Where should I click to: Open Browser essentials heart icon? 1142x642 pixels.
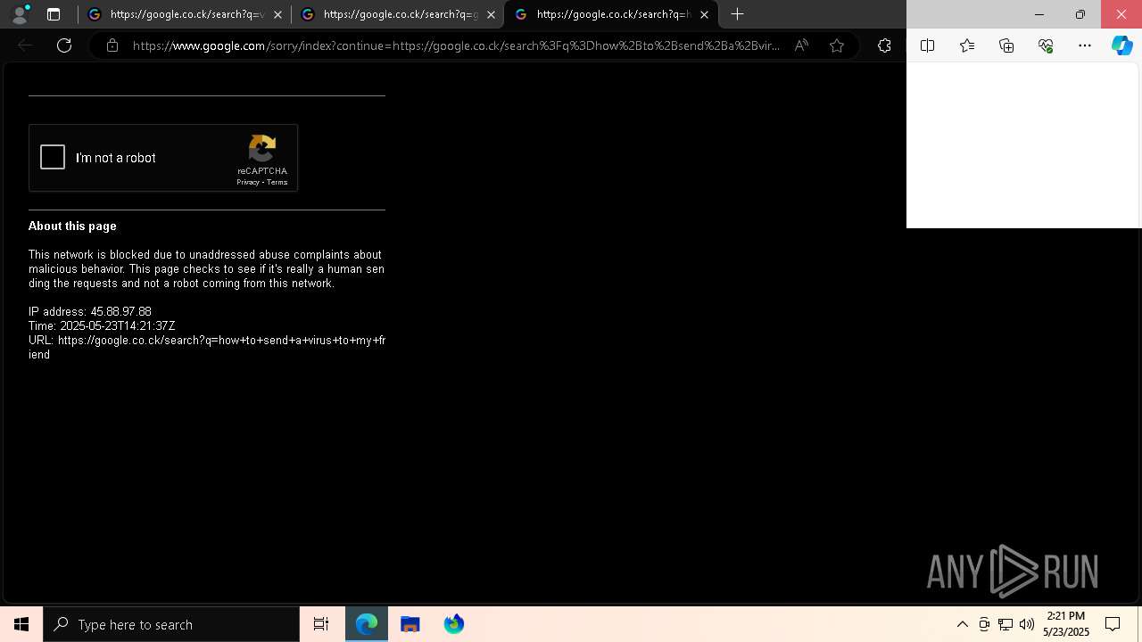[1046, 45]
